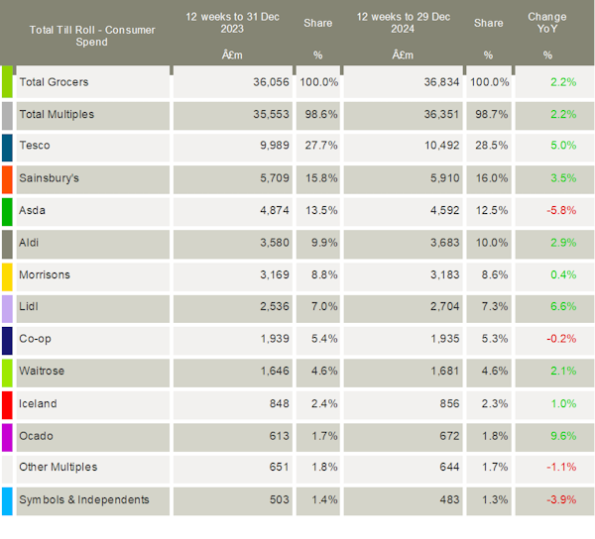Click the Iceland red color swatch
This screenshot has width=595, height=539.
(7, 405)
